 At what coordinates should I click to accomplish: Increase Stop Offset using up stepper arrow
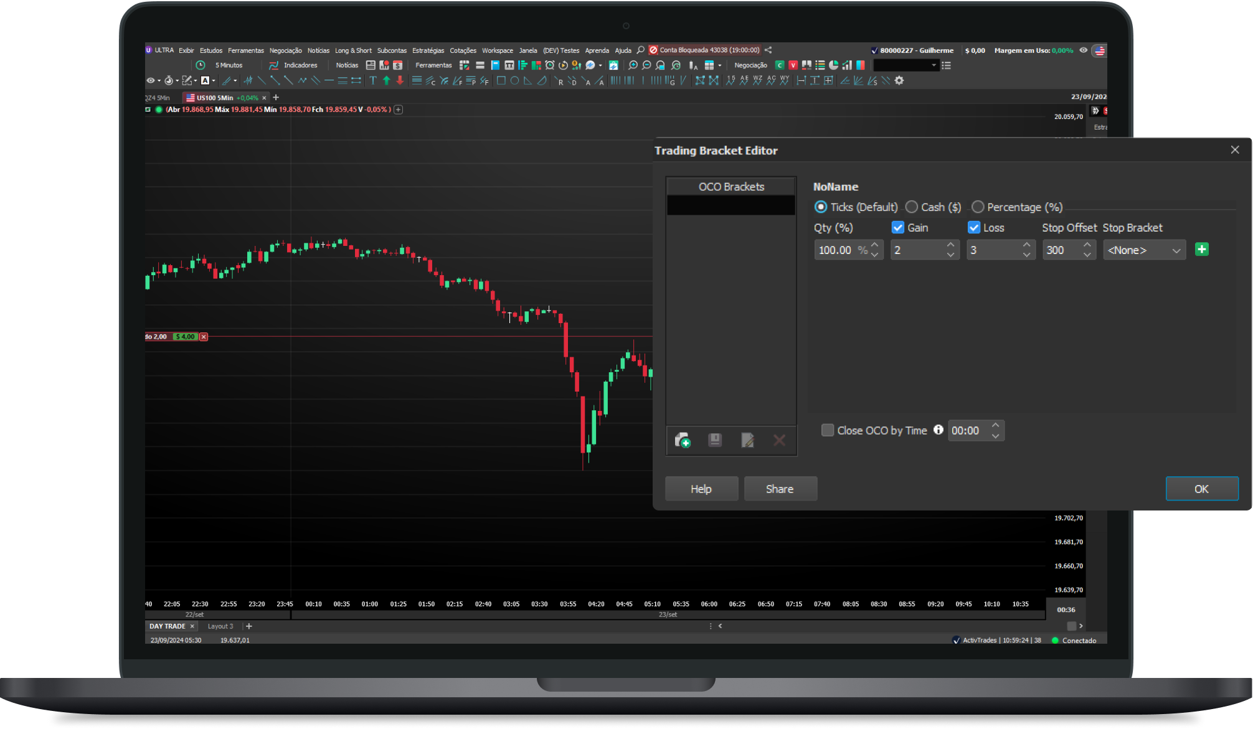(1086, 246)
